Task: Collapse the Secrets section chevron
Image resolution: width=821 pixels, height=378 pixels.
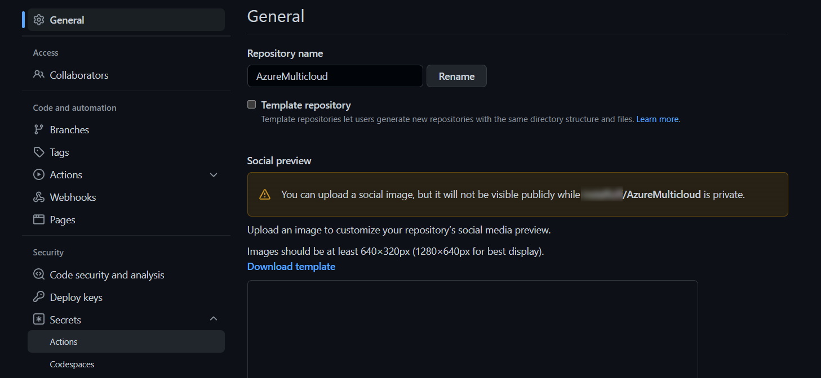Action: [214, 319]
